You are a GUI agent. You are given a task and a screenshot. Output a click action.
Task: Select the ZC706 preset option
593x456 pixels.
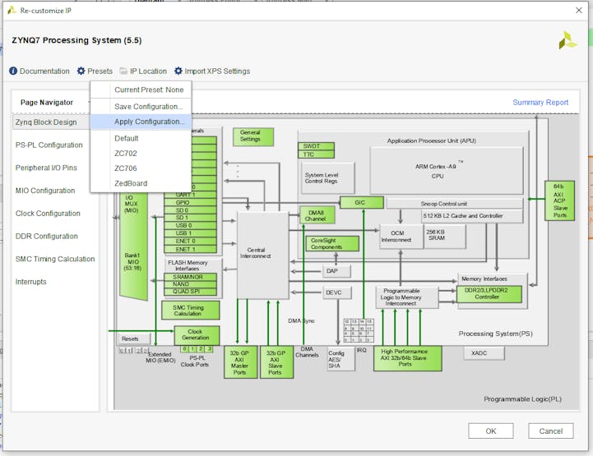[126, 168]
